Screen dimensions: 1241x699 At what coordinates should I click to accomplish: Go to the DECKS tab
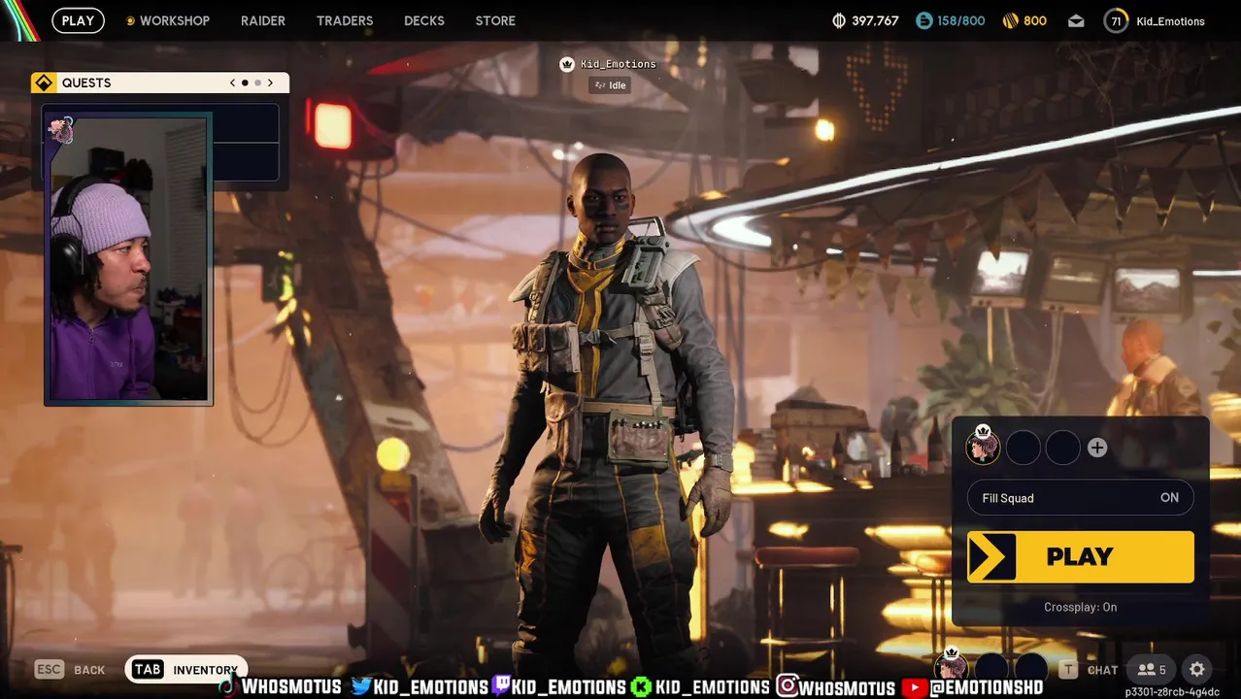(424, 20)
